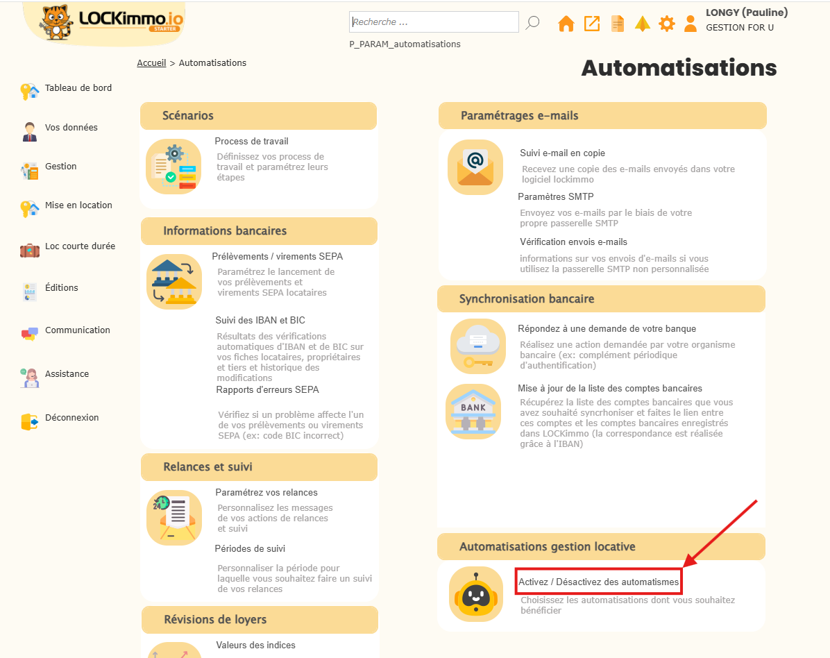Click the external link icon in header
The height and width of the screenshot is (658, 830).
(591, 24)
